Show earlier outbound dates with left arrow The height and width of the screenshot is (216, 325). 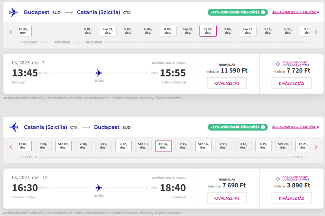10,32
